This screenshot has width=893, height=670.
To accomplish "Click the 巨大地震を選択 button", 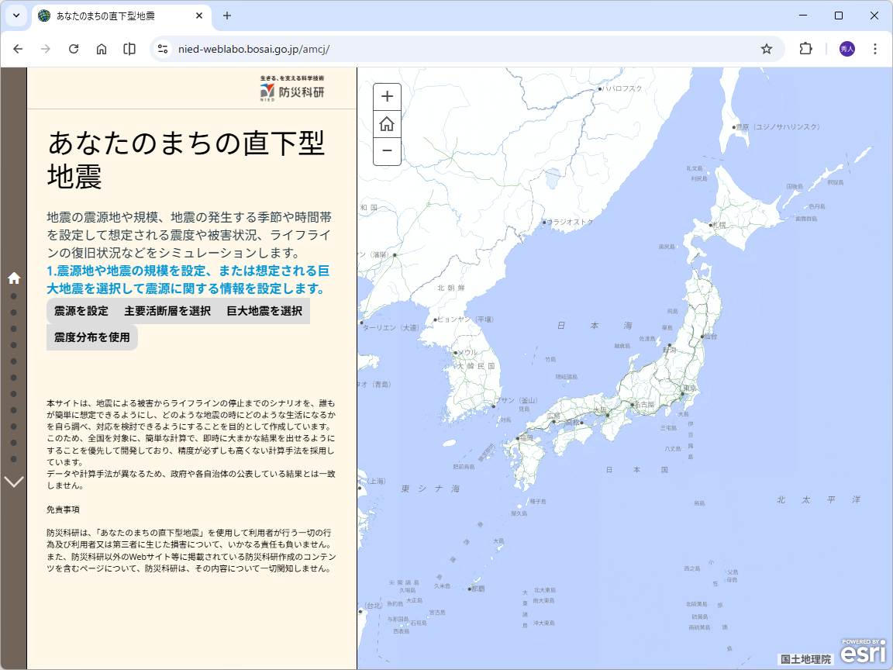I will pos(263,310).
